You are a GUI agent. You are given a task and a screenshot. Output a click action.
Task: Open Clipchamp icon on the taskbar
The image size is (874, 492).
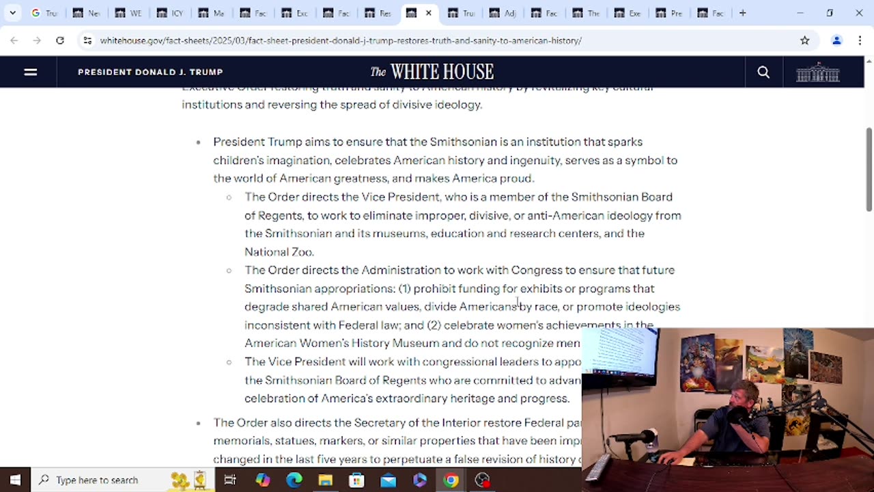(420, 480)
